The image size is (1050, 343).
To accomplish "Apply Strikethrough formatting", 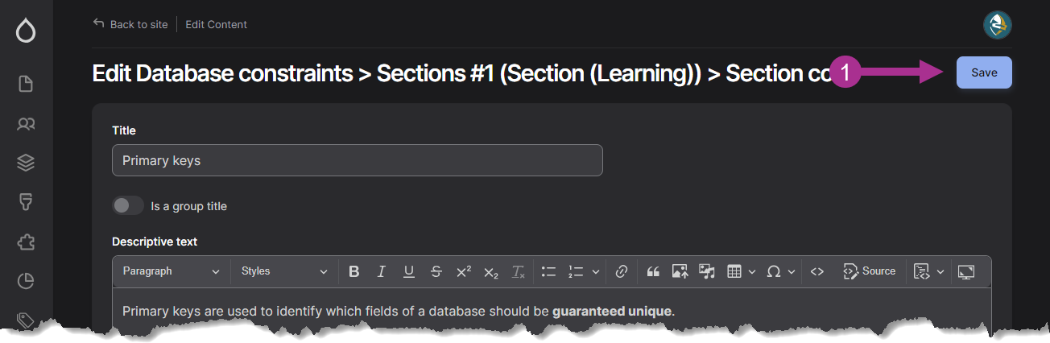I will pyautogui.click(x=436, y=271).
